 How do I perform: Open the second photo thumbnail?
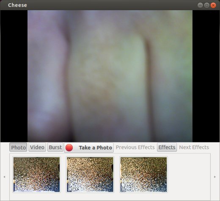point(90,174)
